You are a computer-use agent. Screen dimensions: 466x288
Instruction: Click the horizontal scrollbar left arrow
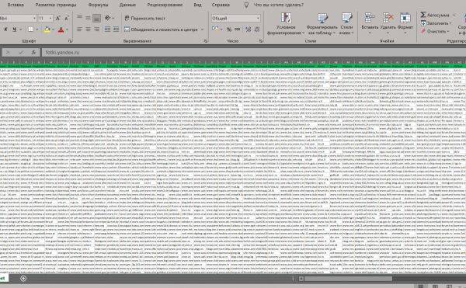pyautogui.click(x=301, y=279)
